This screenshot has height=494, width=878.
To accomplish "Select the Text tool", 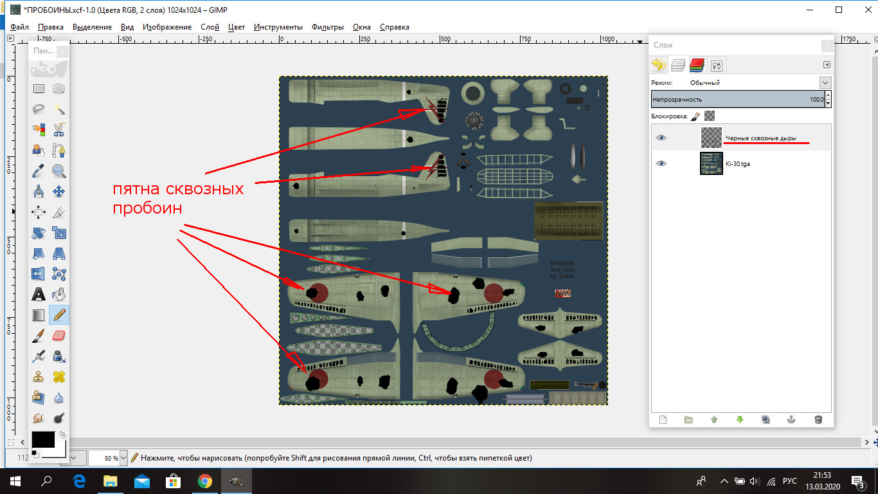I will pos(39,295).
